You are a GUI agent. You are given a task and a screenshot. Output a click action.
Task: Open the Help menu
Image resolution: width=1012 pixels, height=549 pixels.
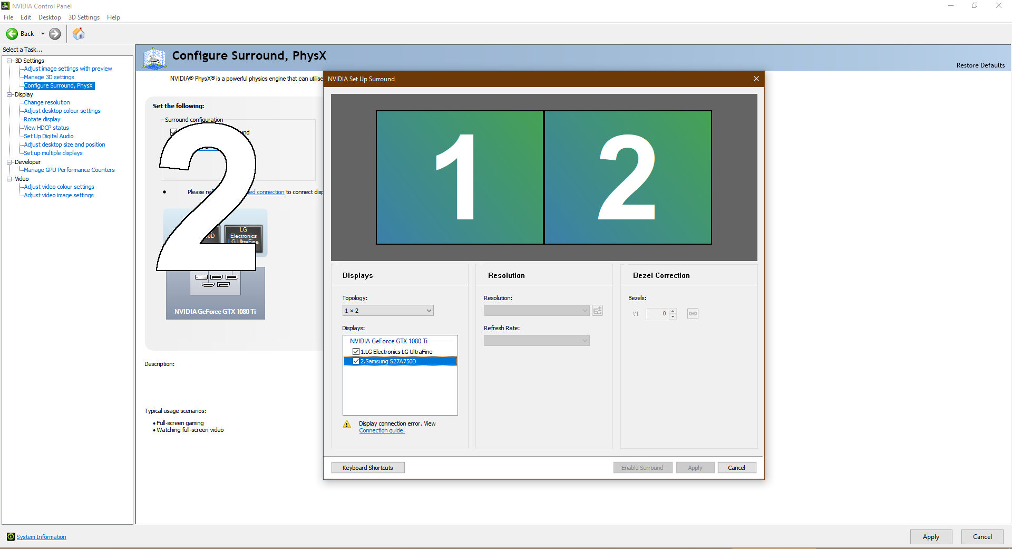pyautogui.click(x=113, y=17)
